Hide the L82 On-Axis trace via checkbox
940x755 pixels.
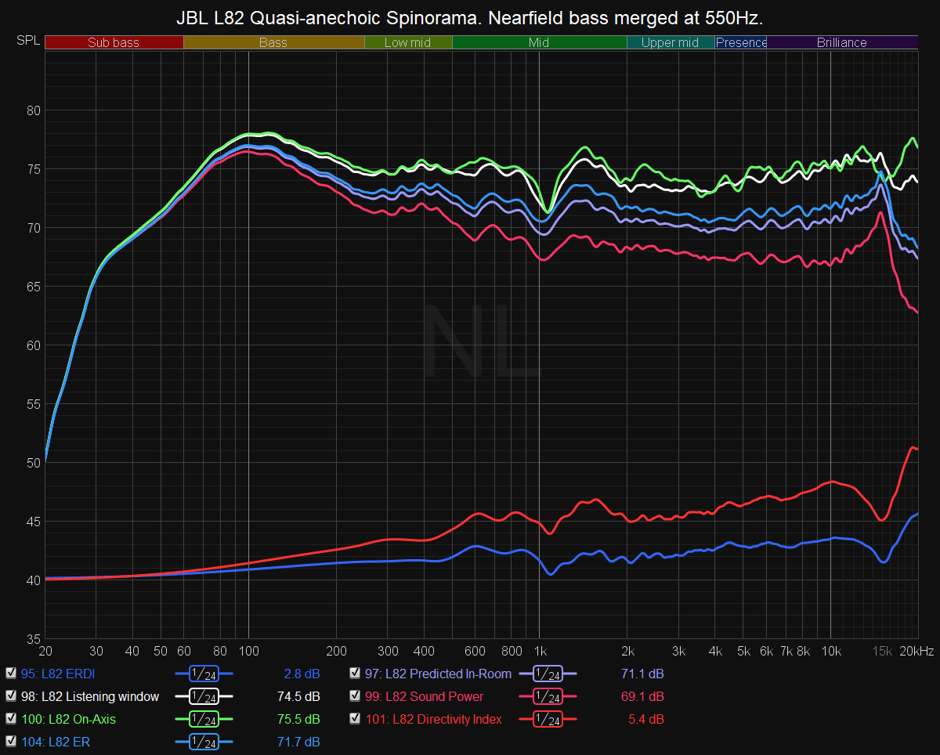tap(11, 719)
